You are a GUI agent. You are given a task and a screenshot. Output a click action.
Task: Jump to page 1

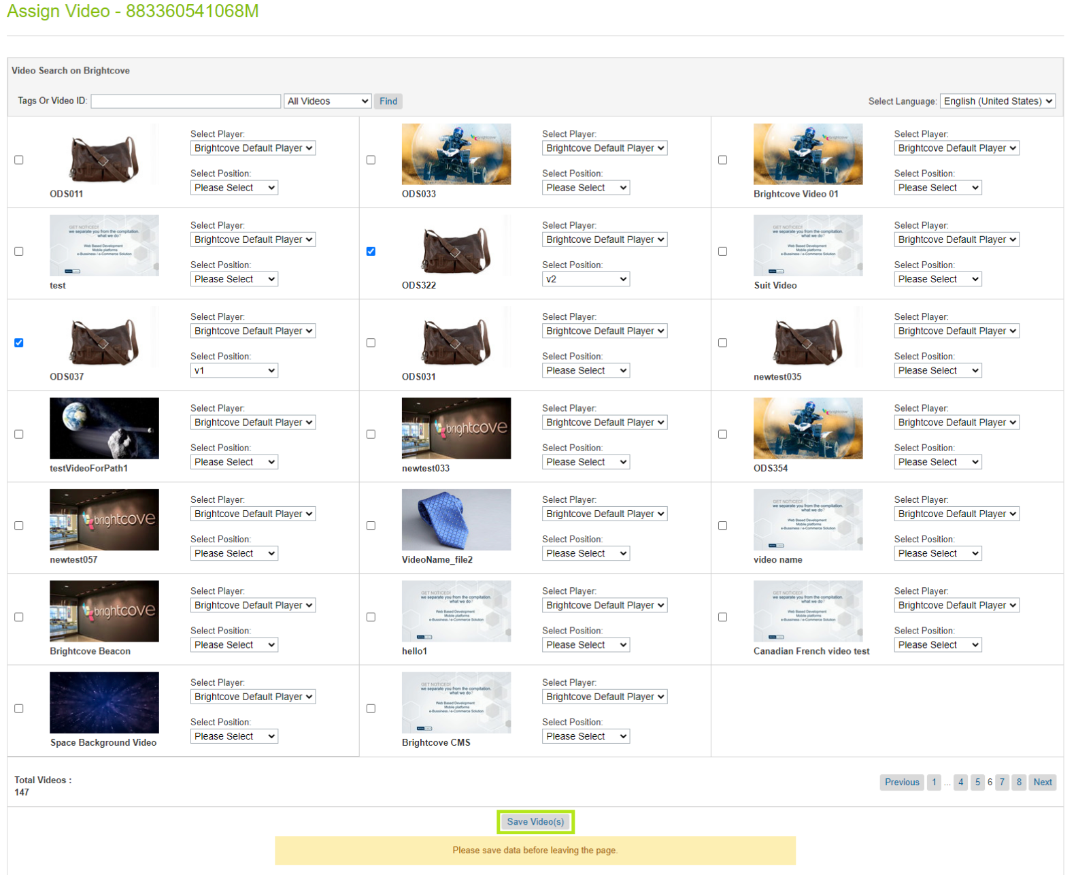click(x=934, y=782)
